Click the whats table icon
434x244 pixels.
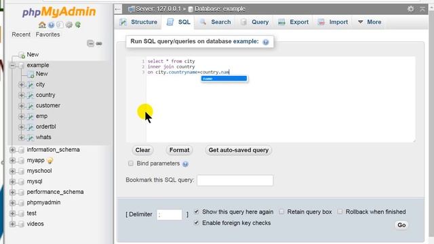31,137
